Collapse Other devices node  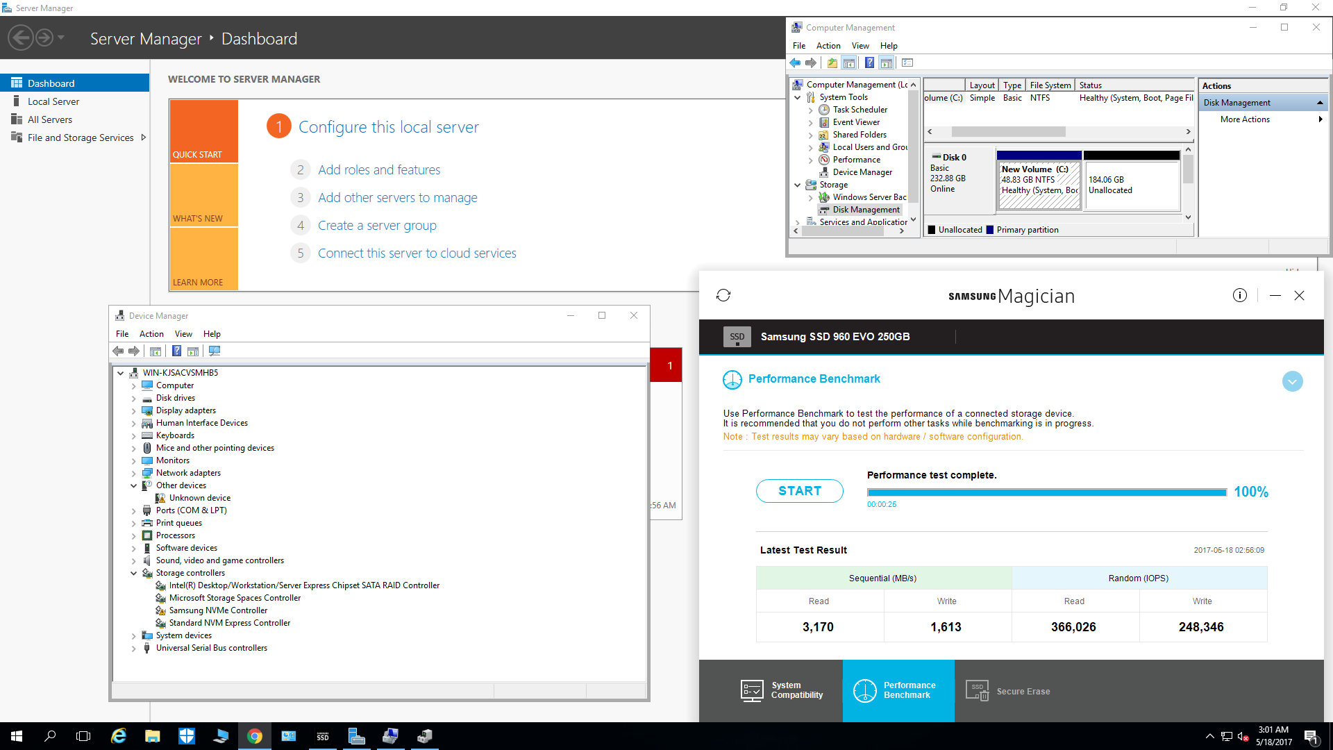pyautogui.click(x=134, y=486)
